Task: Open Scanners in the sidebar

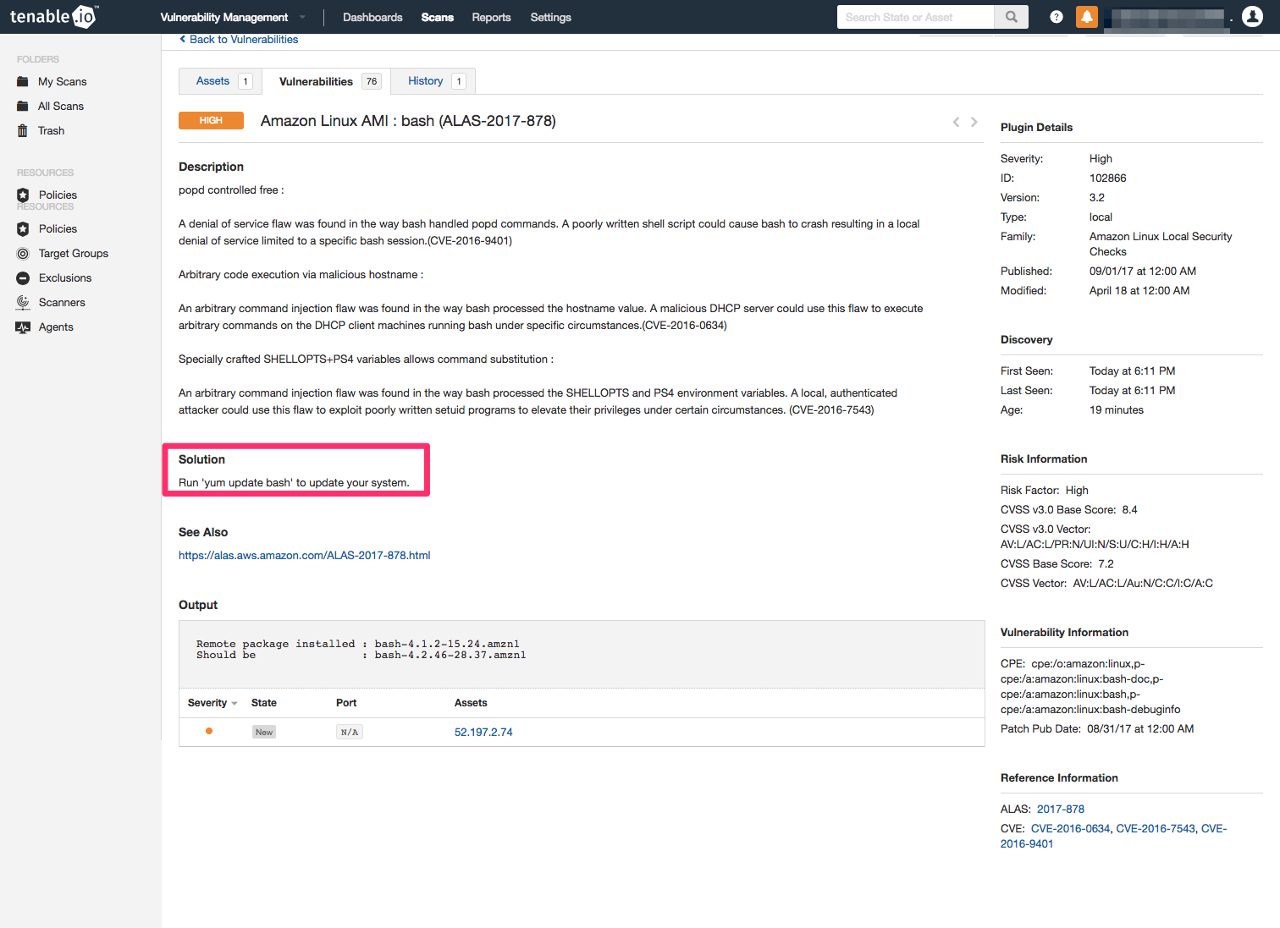Action: point(62,303)
